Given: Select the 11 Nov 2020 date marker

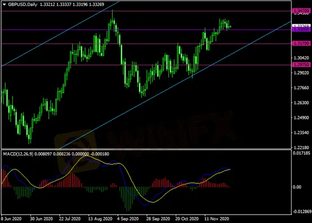Looking at the screenshot, I should (217, 219).
